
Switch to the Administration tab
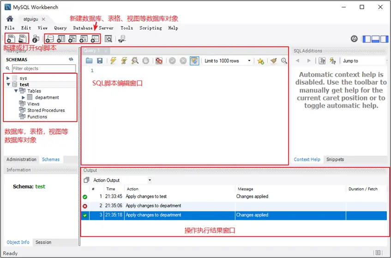coord(21,159)
